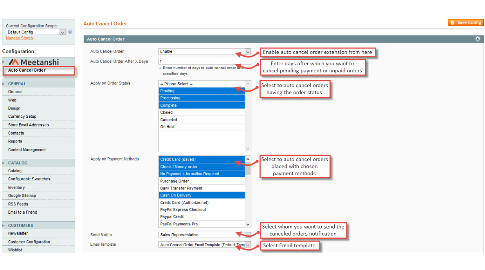This screenshot has height=270, width=485.
Task: Open Content Management section
Action: click(27, 150)
